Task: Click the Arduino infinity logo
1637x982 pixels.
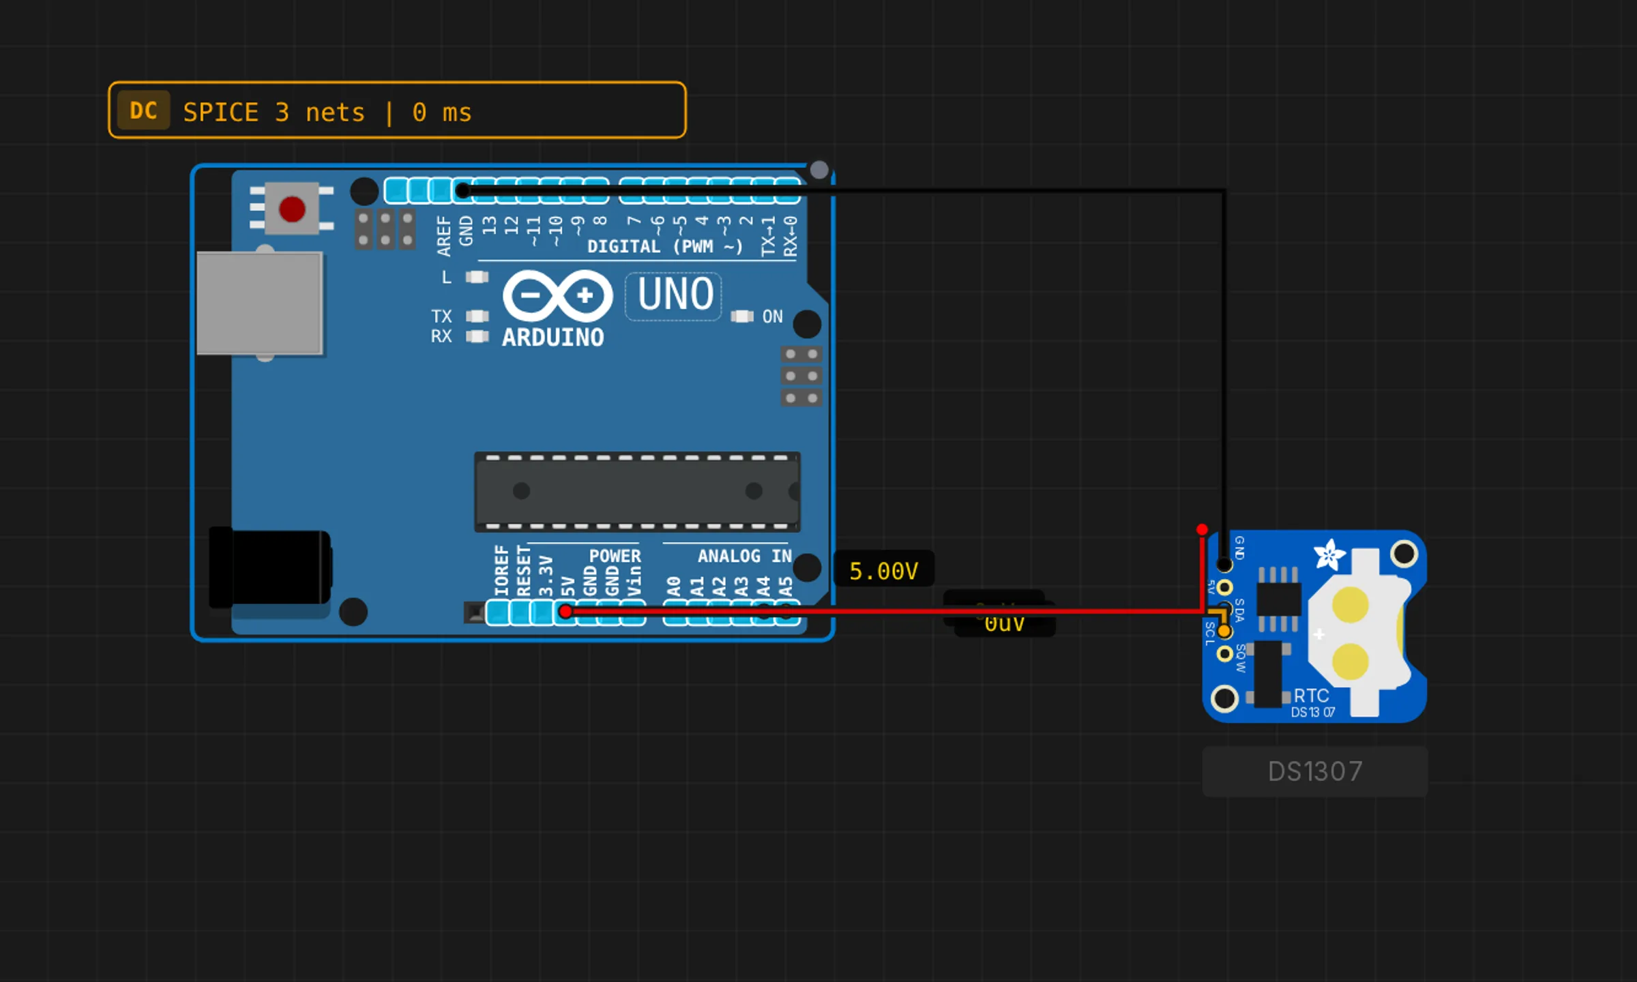Action: tap(558, 296)
